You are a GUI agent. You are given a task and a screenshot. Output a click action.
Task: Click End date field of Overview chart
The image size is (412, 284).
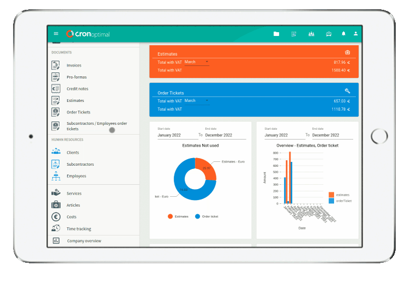tap(332, 135)
